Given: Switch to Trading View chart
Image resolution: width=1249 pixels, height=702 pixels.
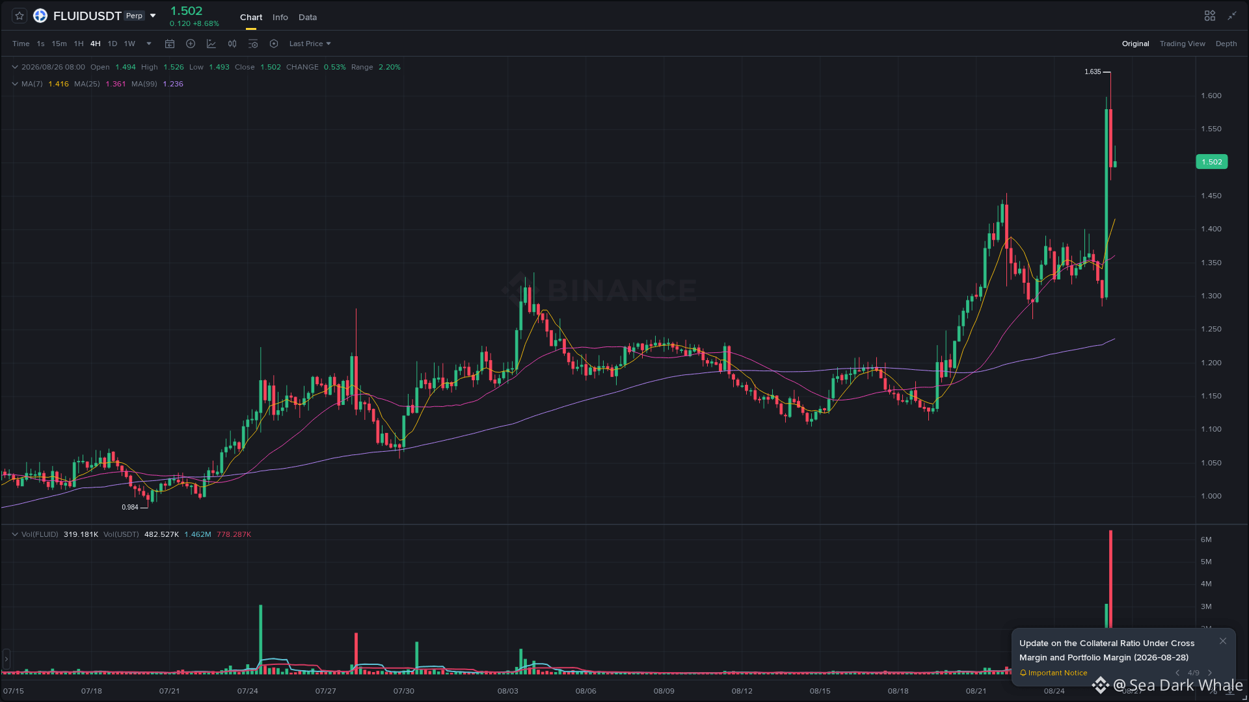Looking at the screenshot, I should (x=1182, y=44).
